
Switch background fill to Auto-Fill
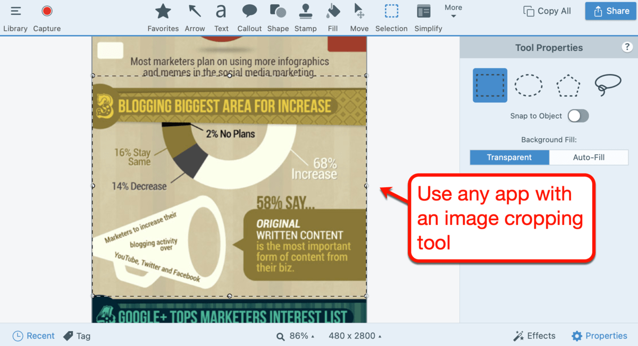[589, 157]
